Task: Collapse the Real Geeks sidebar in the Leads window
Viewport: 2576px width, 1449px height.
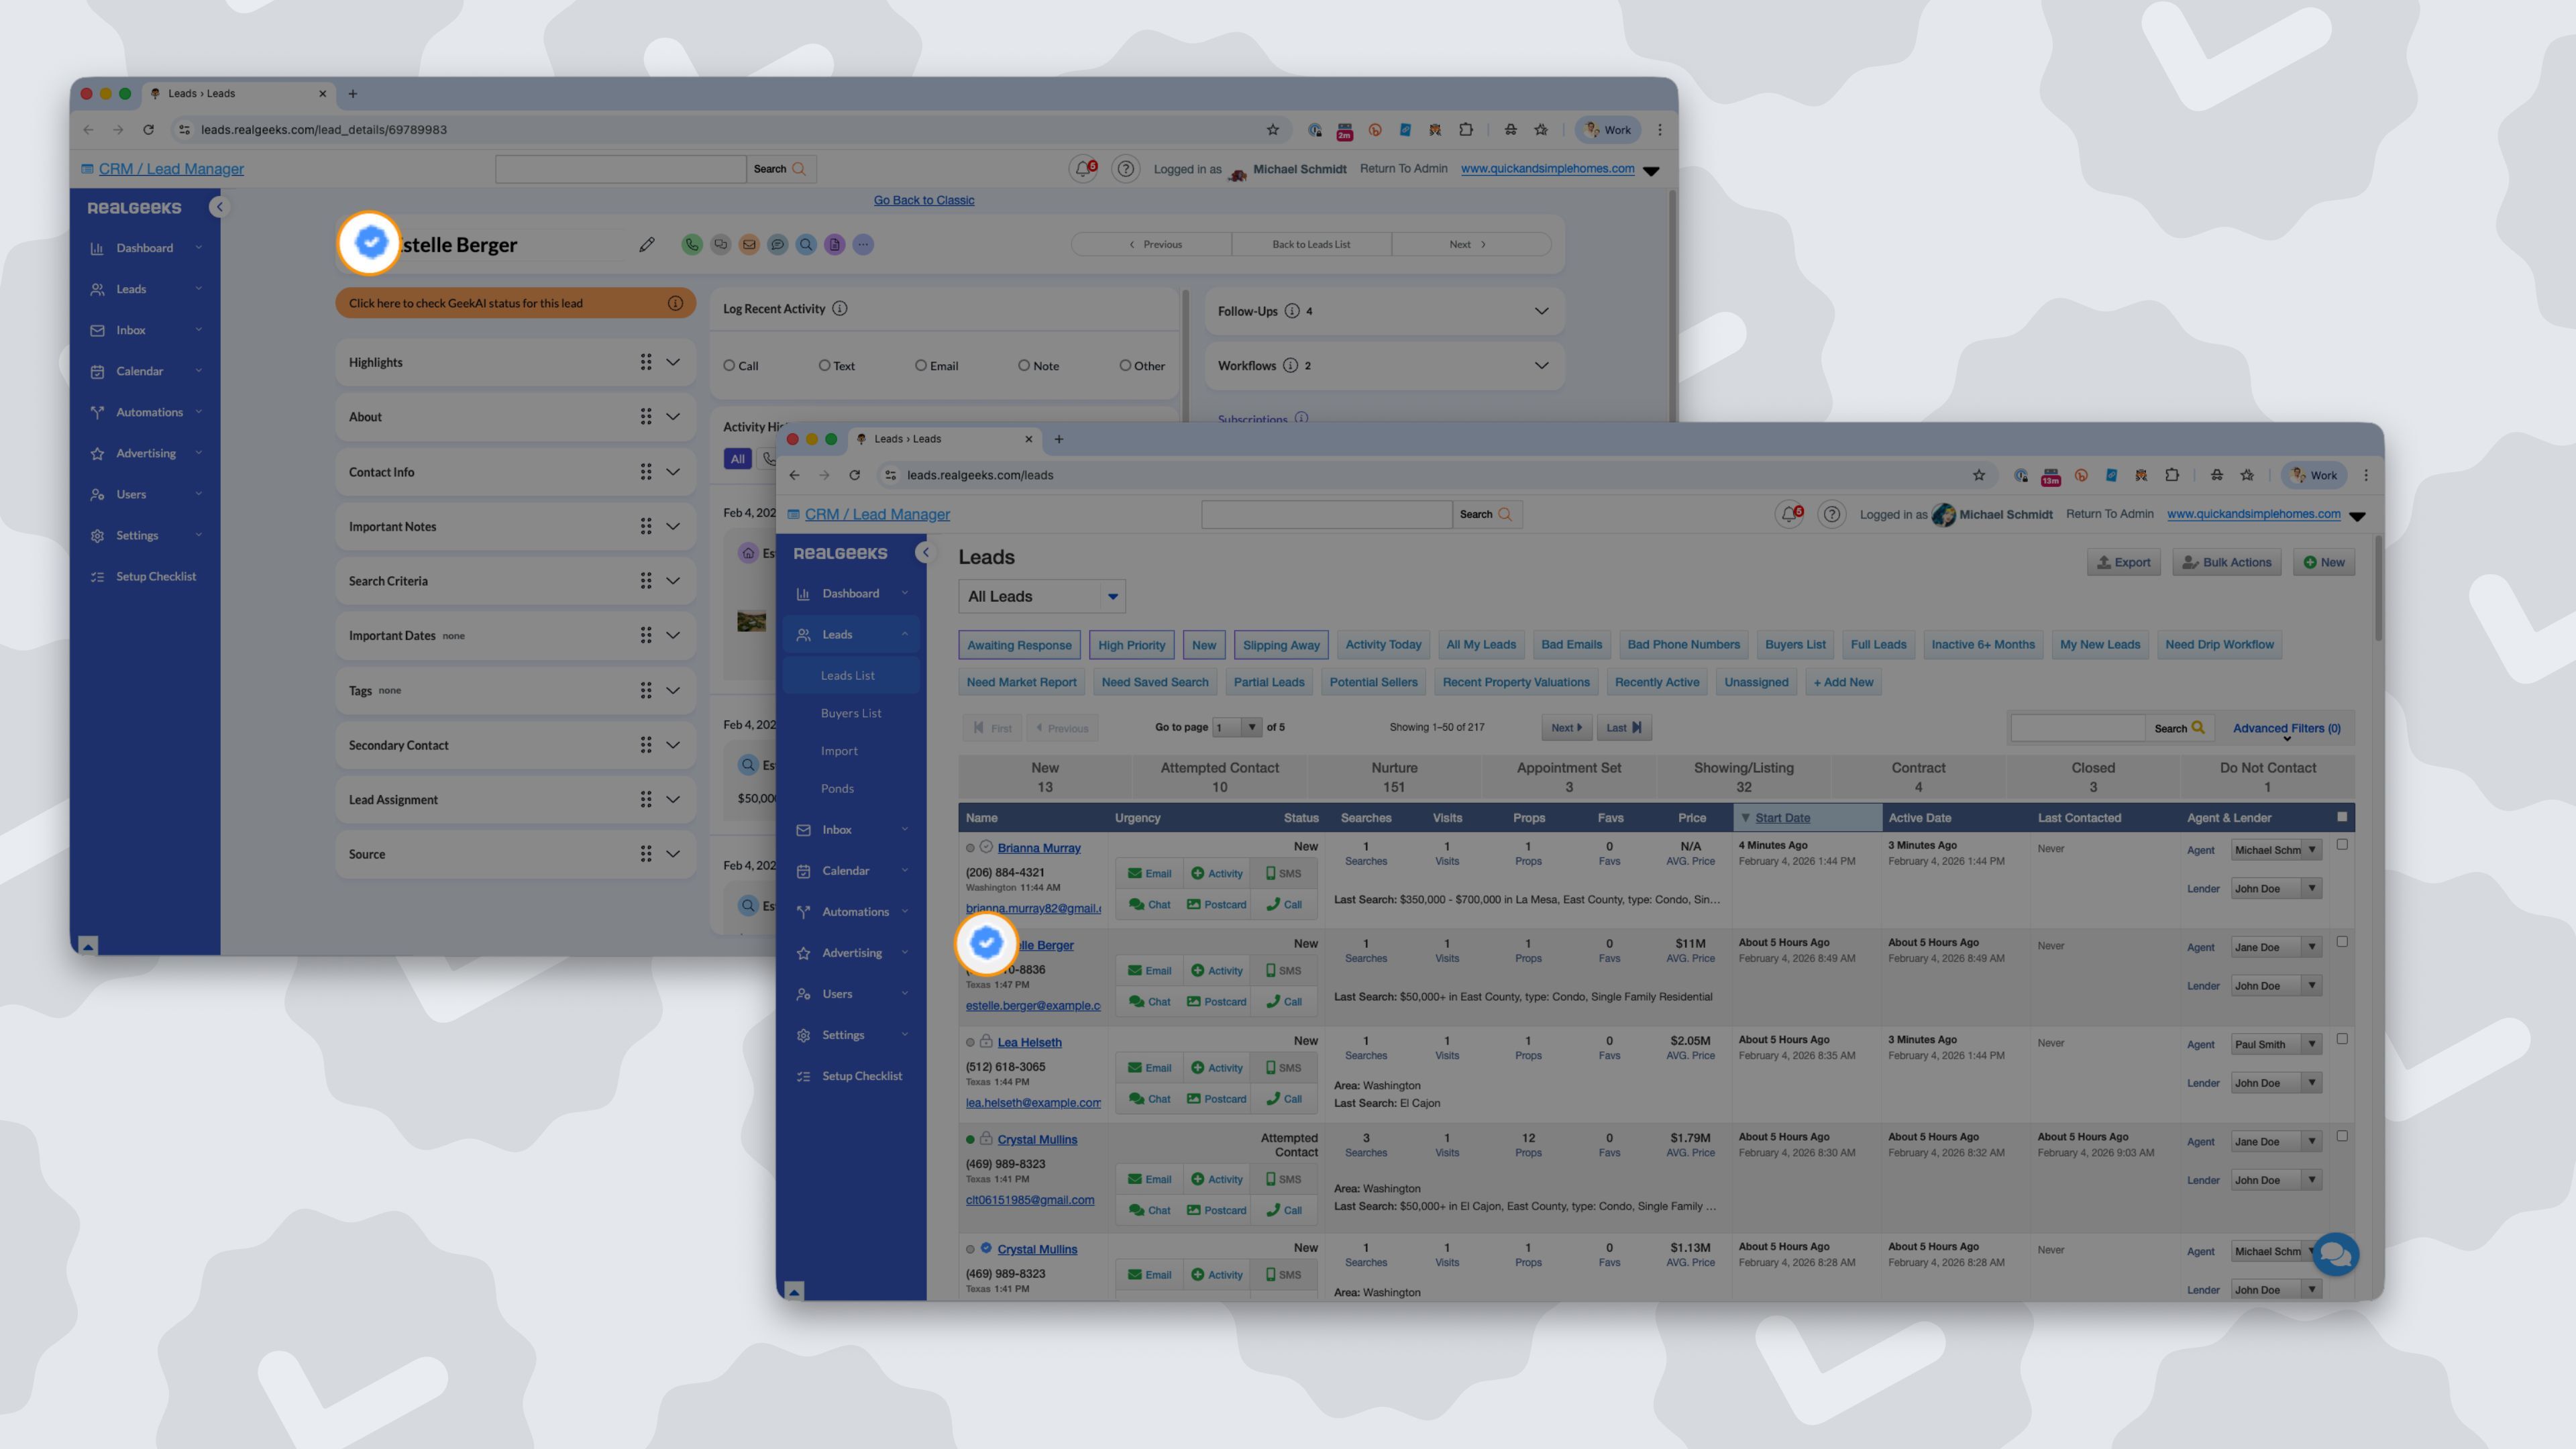Action: [926, 552]
